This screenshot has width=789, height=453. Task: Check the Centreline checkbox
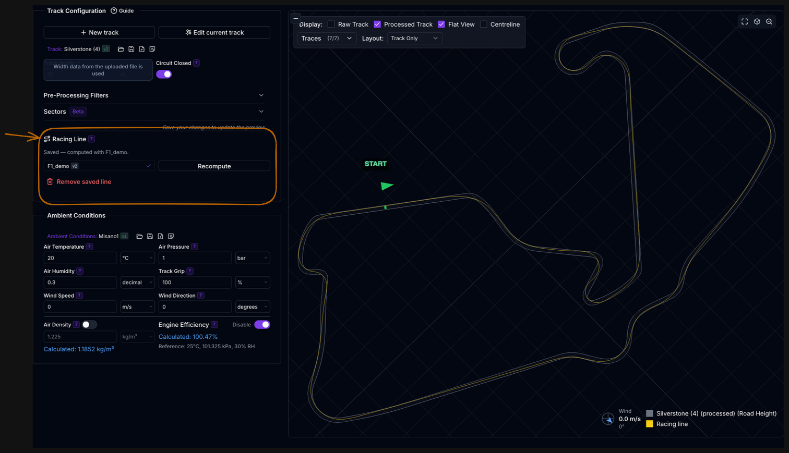coord(484,25)
